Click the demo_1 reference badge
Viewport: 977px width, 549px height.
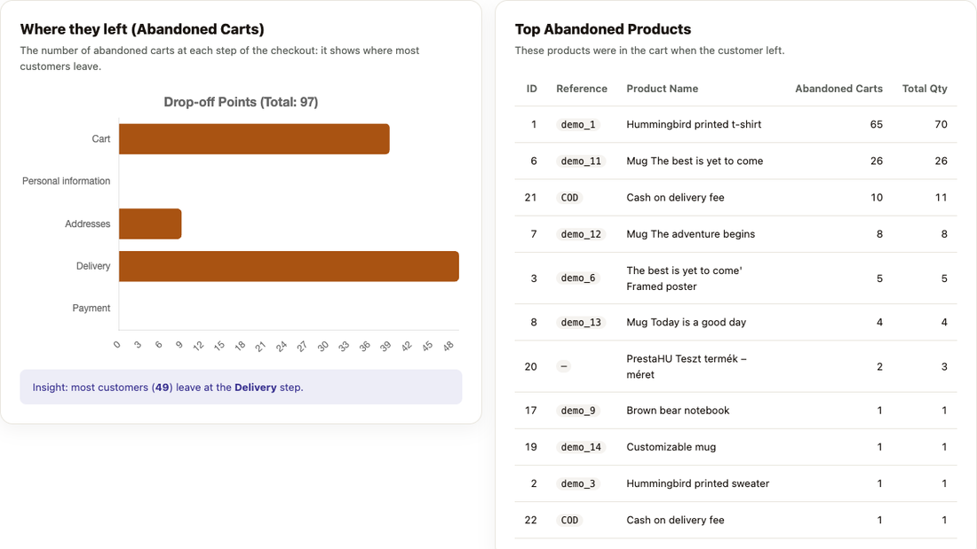click(578, 124)
